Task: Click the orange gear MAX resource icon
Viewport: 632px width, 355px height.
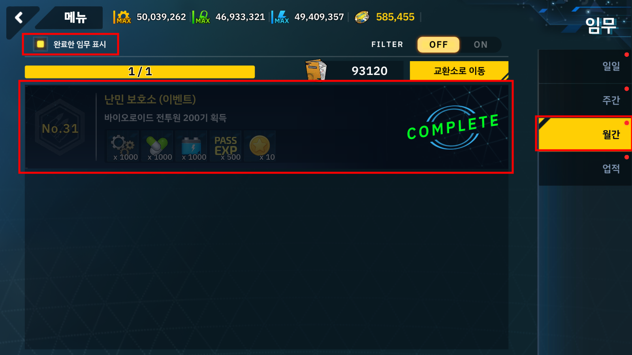Action: pos(124,17)
